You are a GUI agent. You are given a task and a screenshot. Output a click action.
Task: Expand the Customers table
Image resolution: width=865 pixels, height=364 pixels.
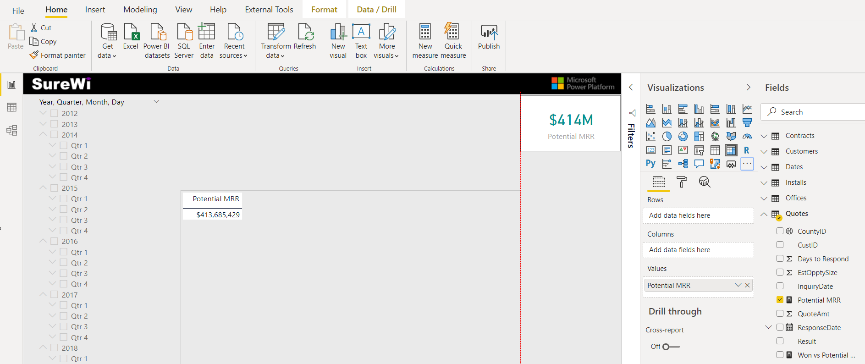pos(764,152)
